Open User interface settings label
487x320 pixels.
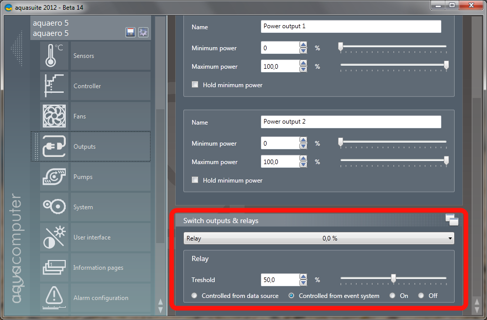(x=92, y=237)
